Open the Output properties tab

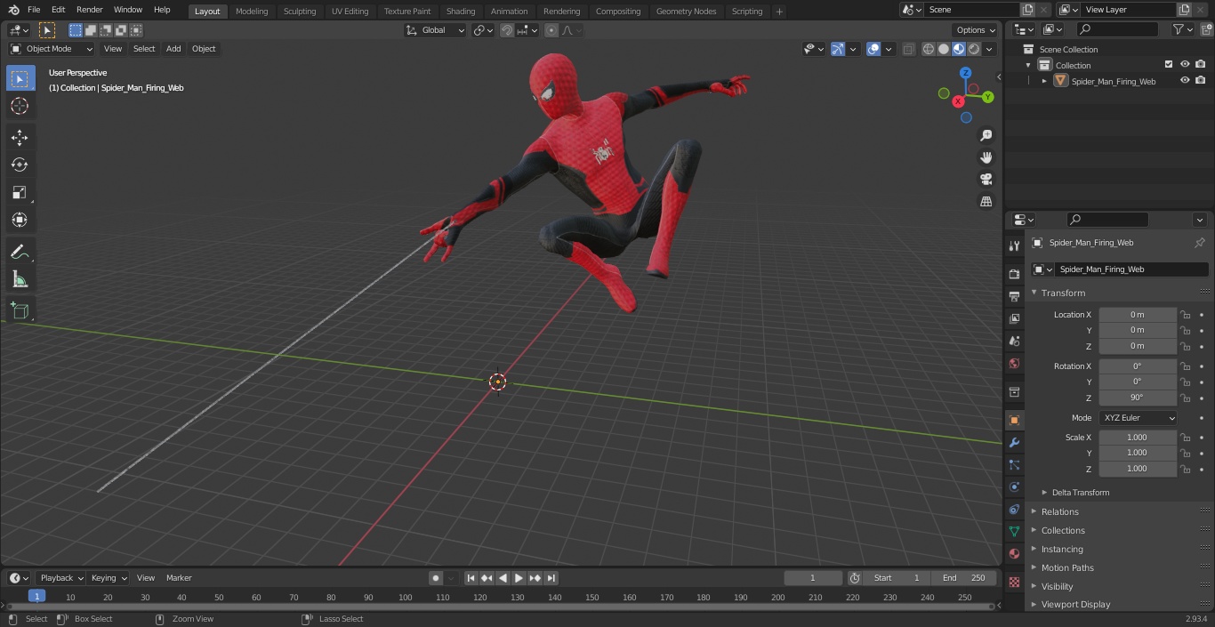[x=1014, y=296]
